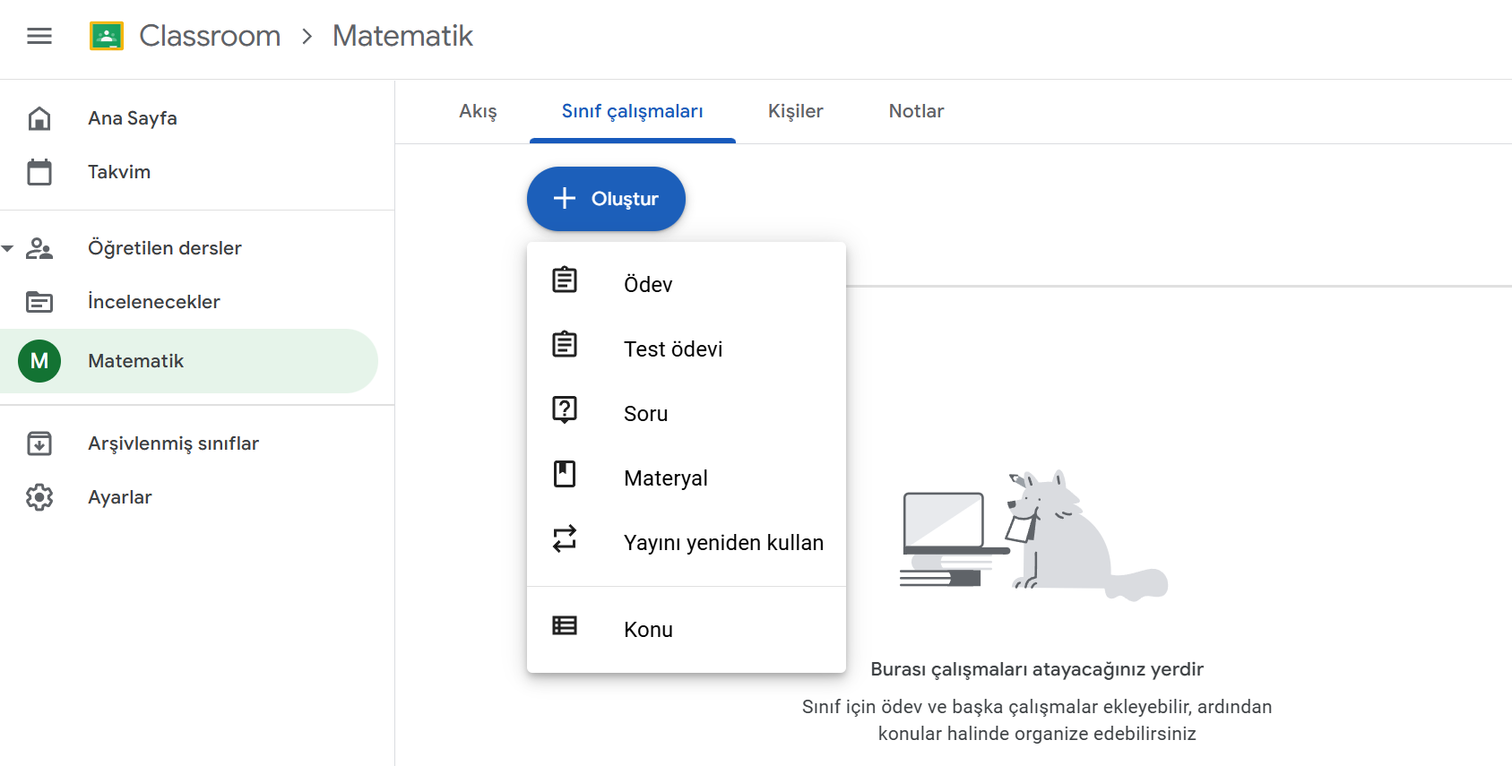The height and width of the screenshot is (766, 1512).
Task: Open the Kişiler tab
Action: pos(795,111)
